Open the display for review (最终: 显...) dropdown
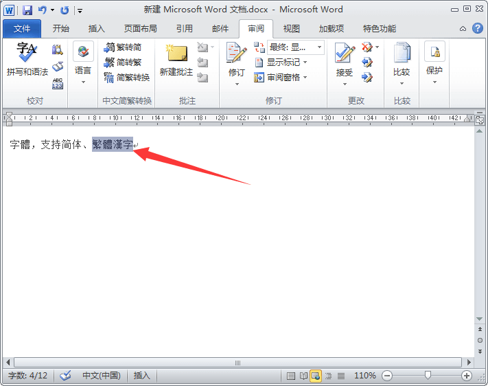Viewport: 488px width, 386px height. tap(296, 47)
